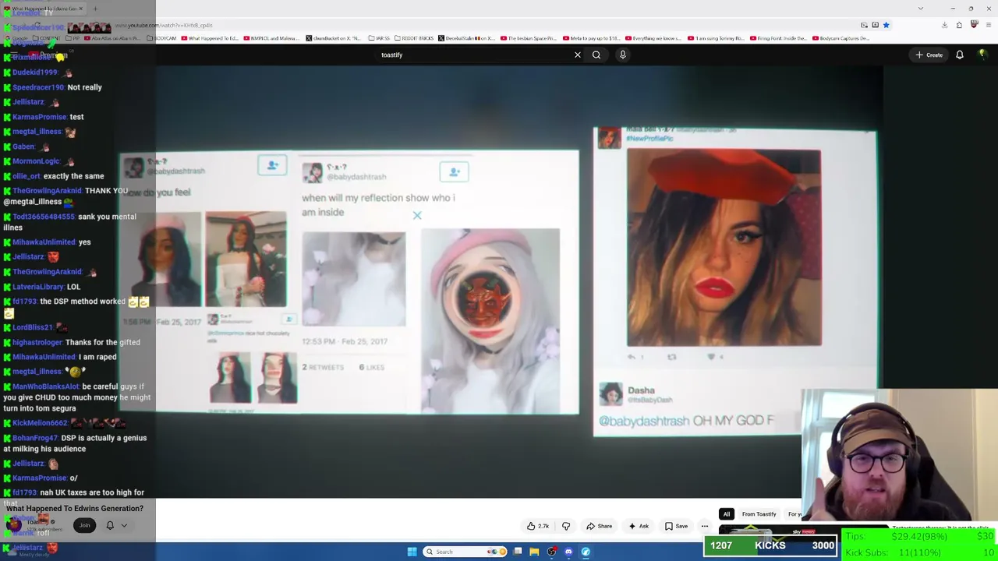Open the REDDIT BRICKS bookmark folder
The image size is (998, 561).
click(413, 38)
